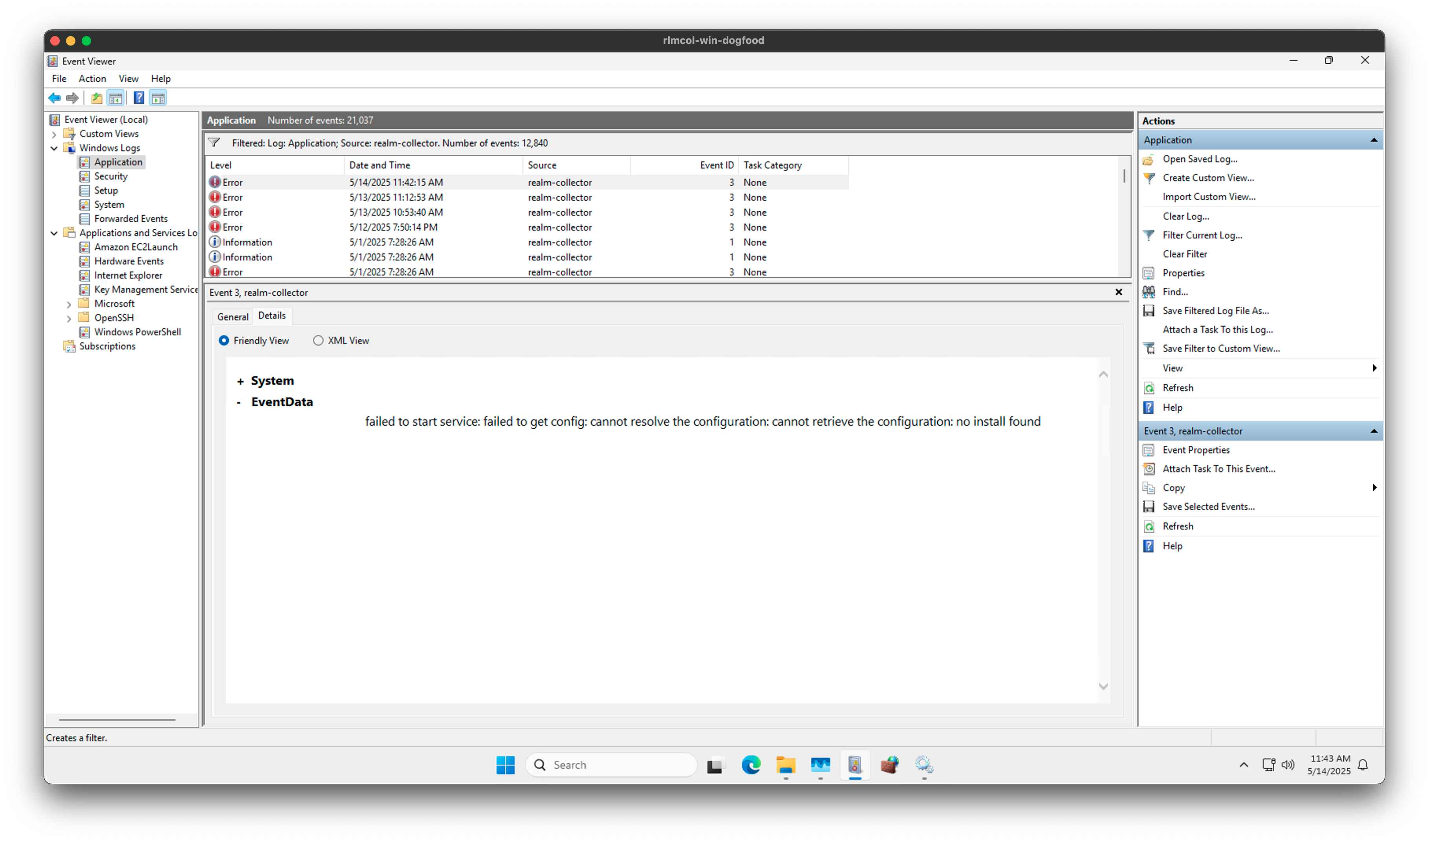Click the volume speaker tray icon
The width and height of the screenshot is (1429, 842).
[1288, 765]
